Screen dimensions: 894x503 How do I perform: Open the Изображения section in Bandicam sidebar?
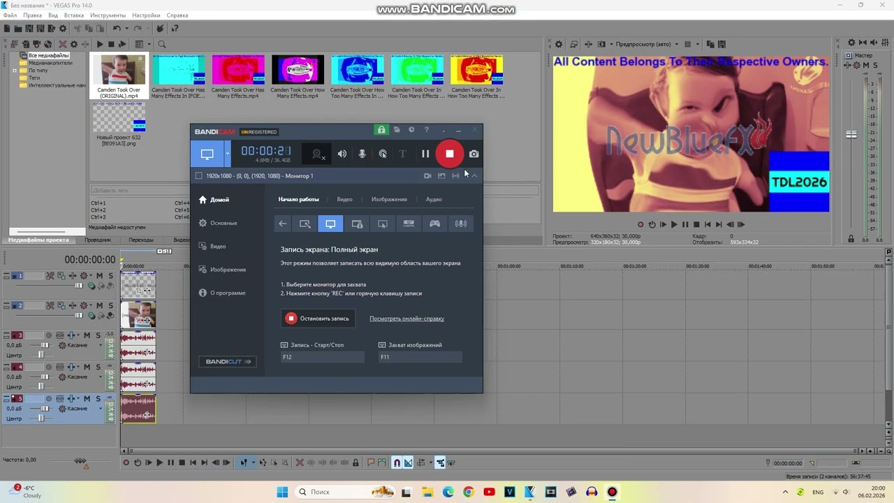[222, 270]
